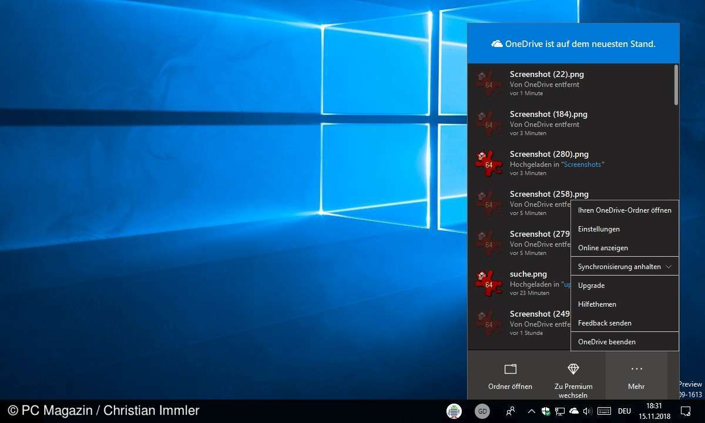Click the OneDrive cloud tray icon
705x423 pixels.
point(574,411)
